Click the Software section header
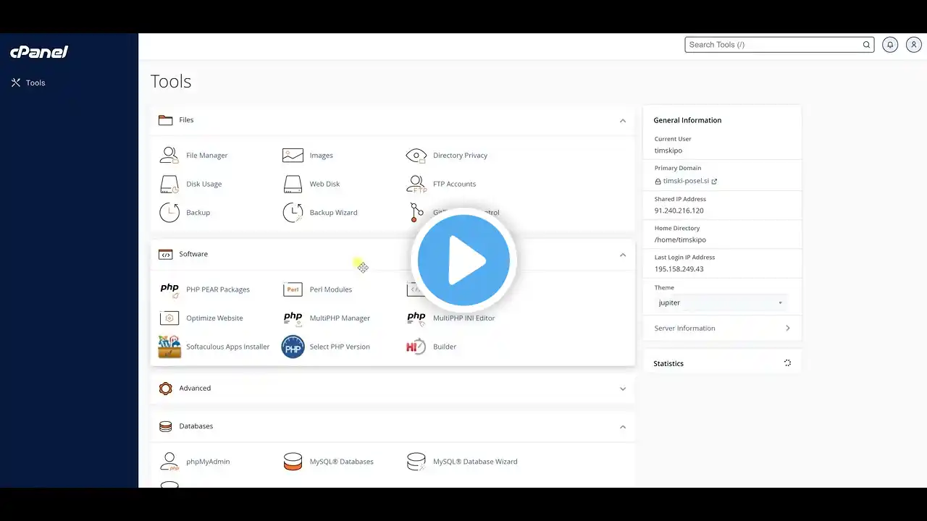Screen dimensions: 927x521 393,254
